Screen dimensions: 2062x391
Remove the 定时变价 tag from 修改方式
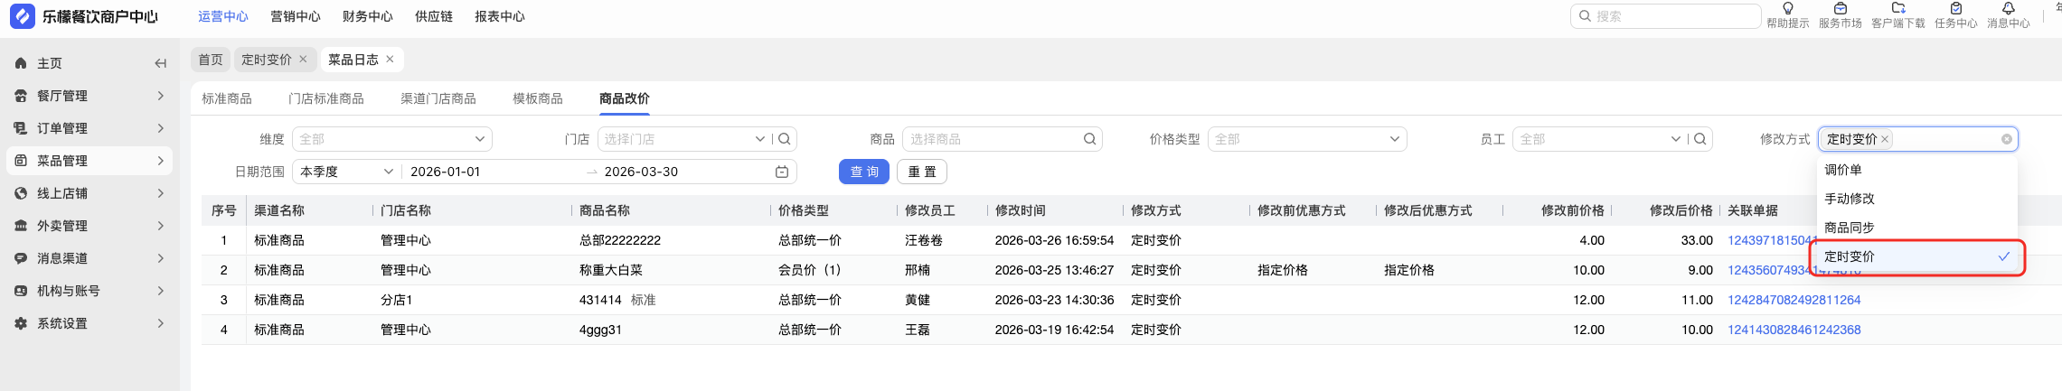(x=1885, y=139)
